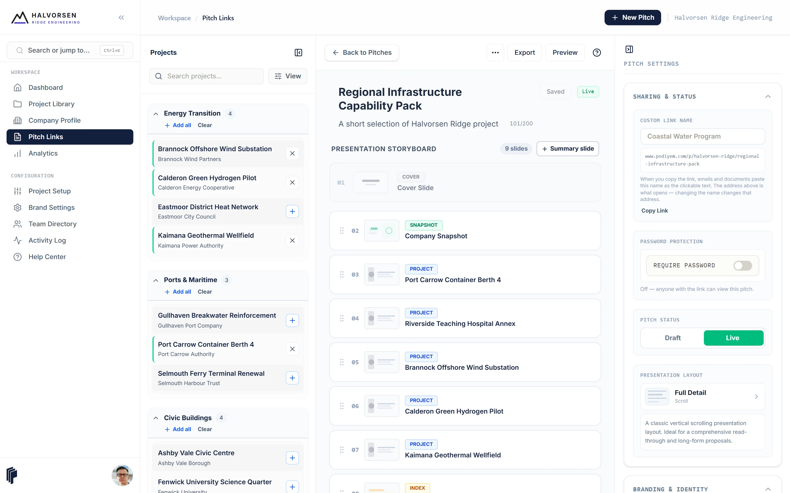Image resolution: width=790 pixels, height=493 pixels.
Task: Add Gullhaven Breakwater Reinforcement project
Action: tap(292, 320)
